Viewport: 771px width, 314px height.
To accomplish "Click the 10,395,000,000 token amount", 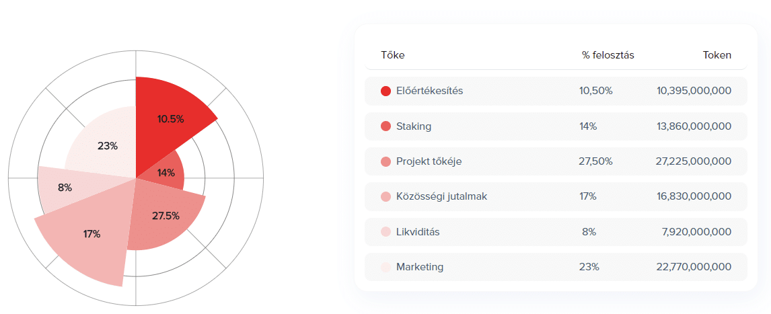I will [694, 91].
